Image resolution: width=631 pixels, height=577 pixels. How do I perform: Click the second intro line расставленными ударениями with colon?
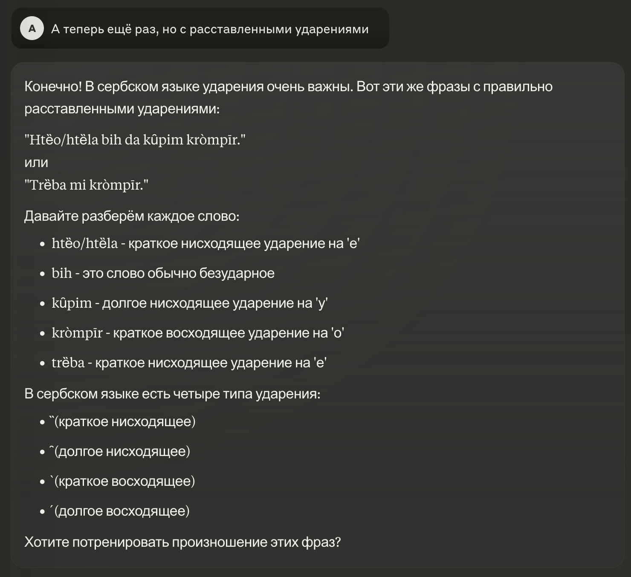[x=122, y=109]
